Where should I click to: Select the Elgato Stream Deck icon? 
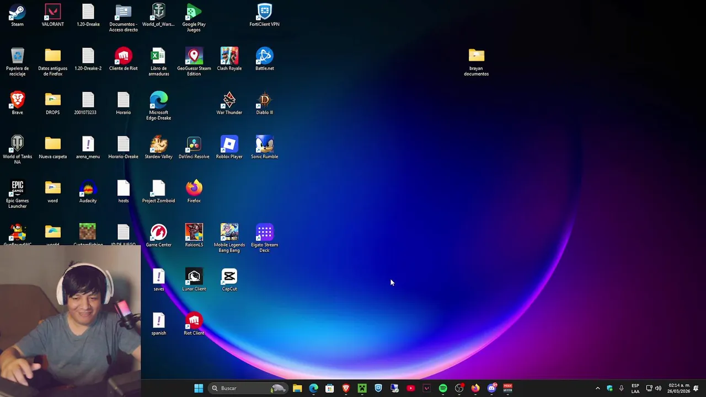pos(264,238)
